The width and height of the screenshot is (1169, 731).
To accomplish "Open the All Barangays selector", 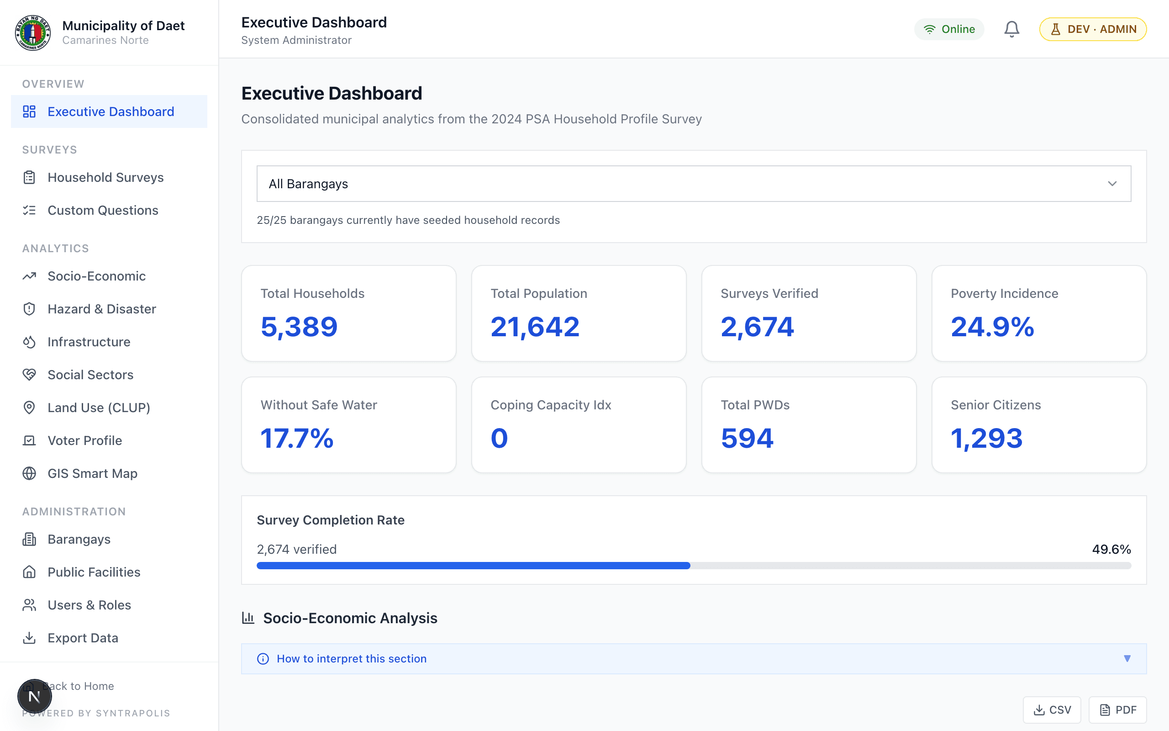I will pyautogui.click(x=693, y=184).
